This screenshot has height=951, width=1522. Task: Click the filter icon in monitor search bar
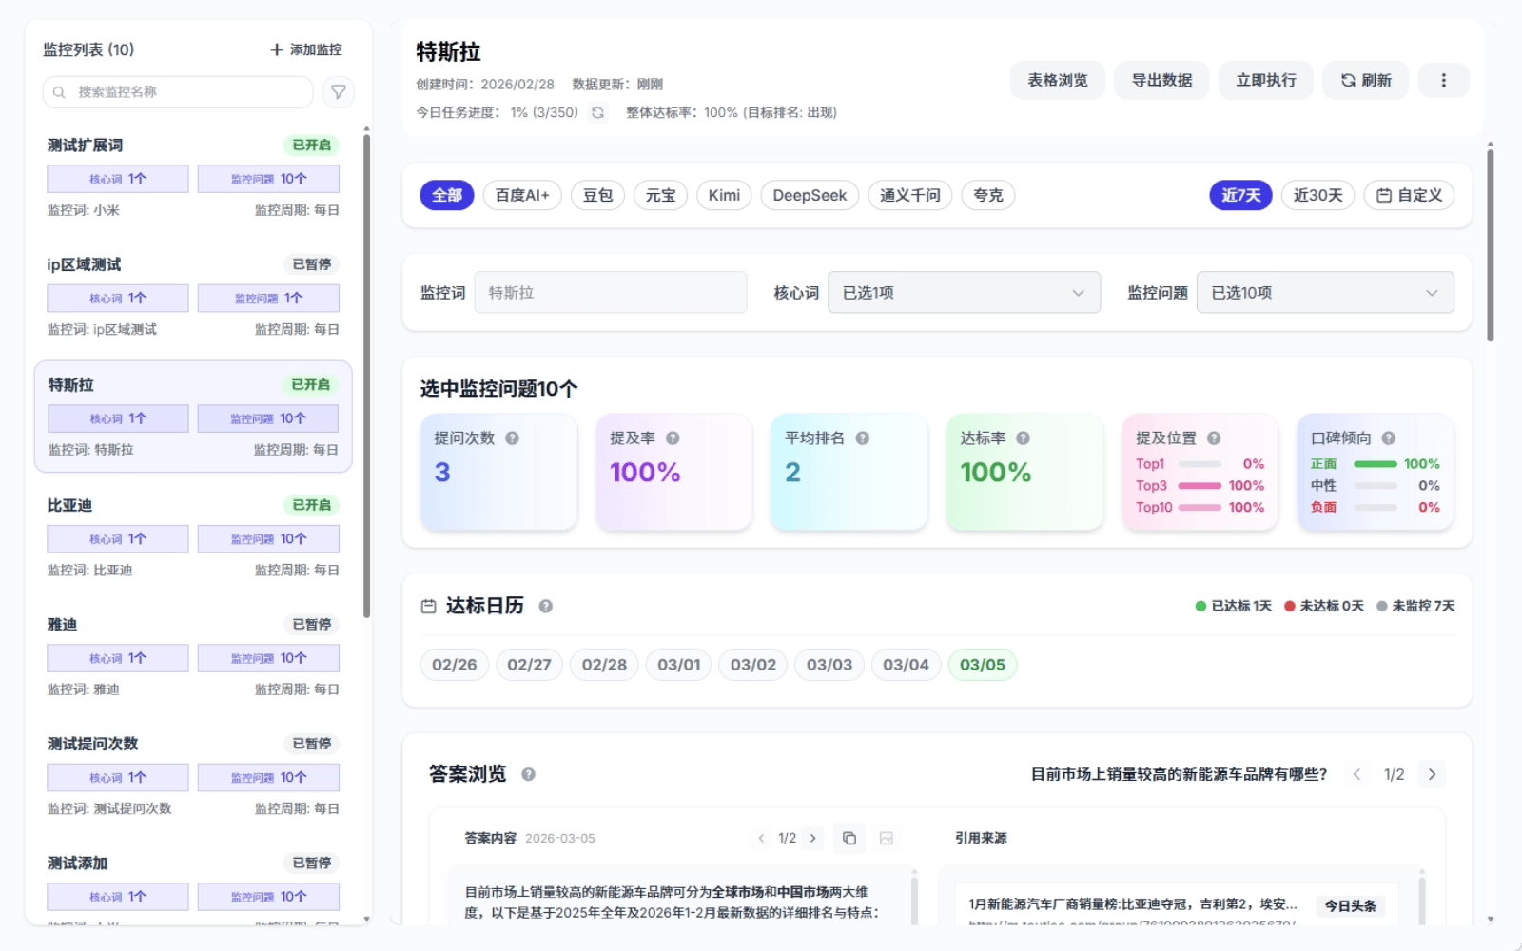pos(338,91)
